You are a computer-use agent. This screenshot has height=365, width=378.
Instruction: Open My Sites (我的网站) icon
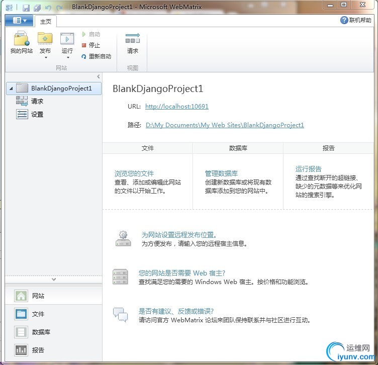point(22,38)
